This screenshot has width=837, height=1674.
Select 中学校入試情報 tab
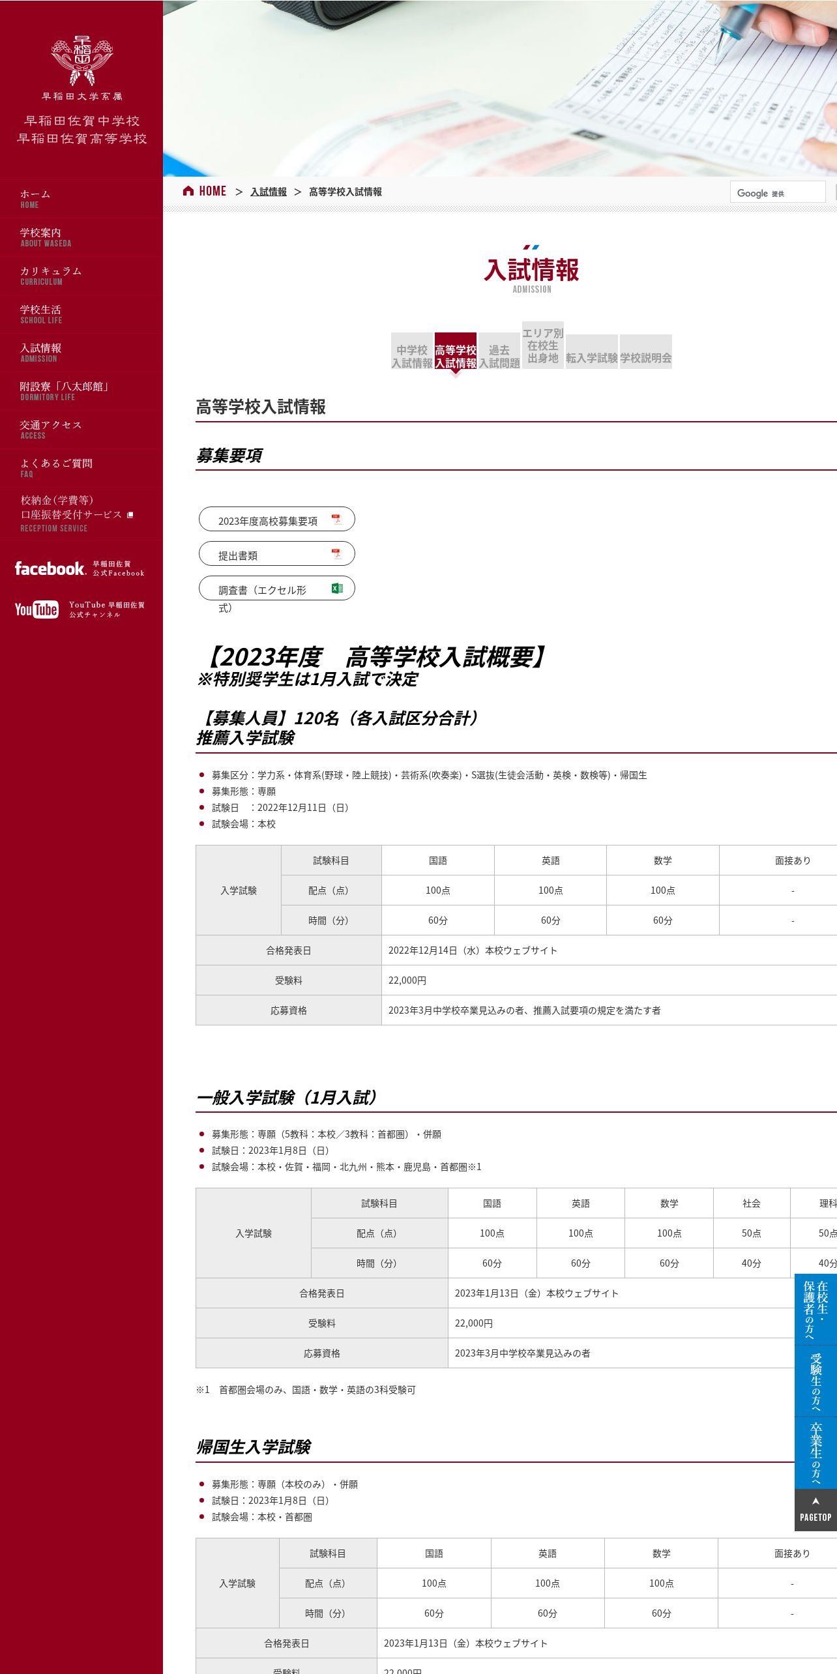[412, 351]
